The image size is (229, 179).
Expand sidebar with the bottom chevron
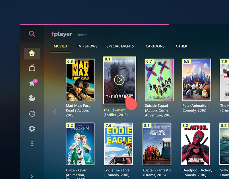click(x=32, y=176)
